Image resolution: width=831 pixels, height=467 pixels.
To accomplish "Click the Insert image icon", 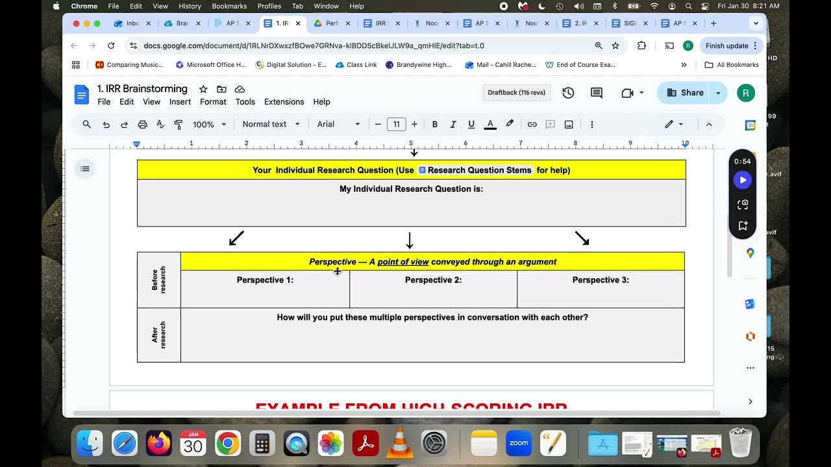I will (569, 125).
